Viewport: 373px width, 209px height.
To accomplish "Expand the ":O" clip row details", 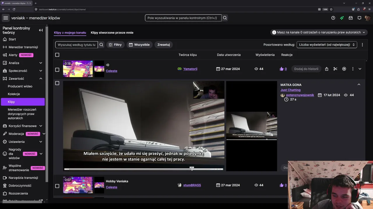I will tap(360, 69).
